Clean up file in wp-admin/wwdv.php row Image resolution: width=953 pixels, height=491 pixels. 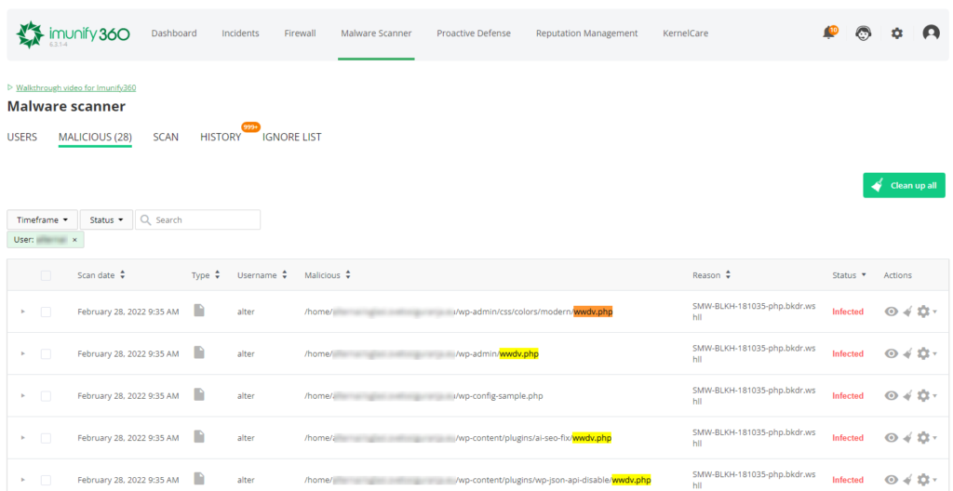click(x=907, y=353)
